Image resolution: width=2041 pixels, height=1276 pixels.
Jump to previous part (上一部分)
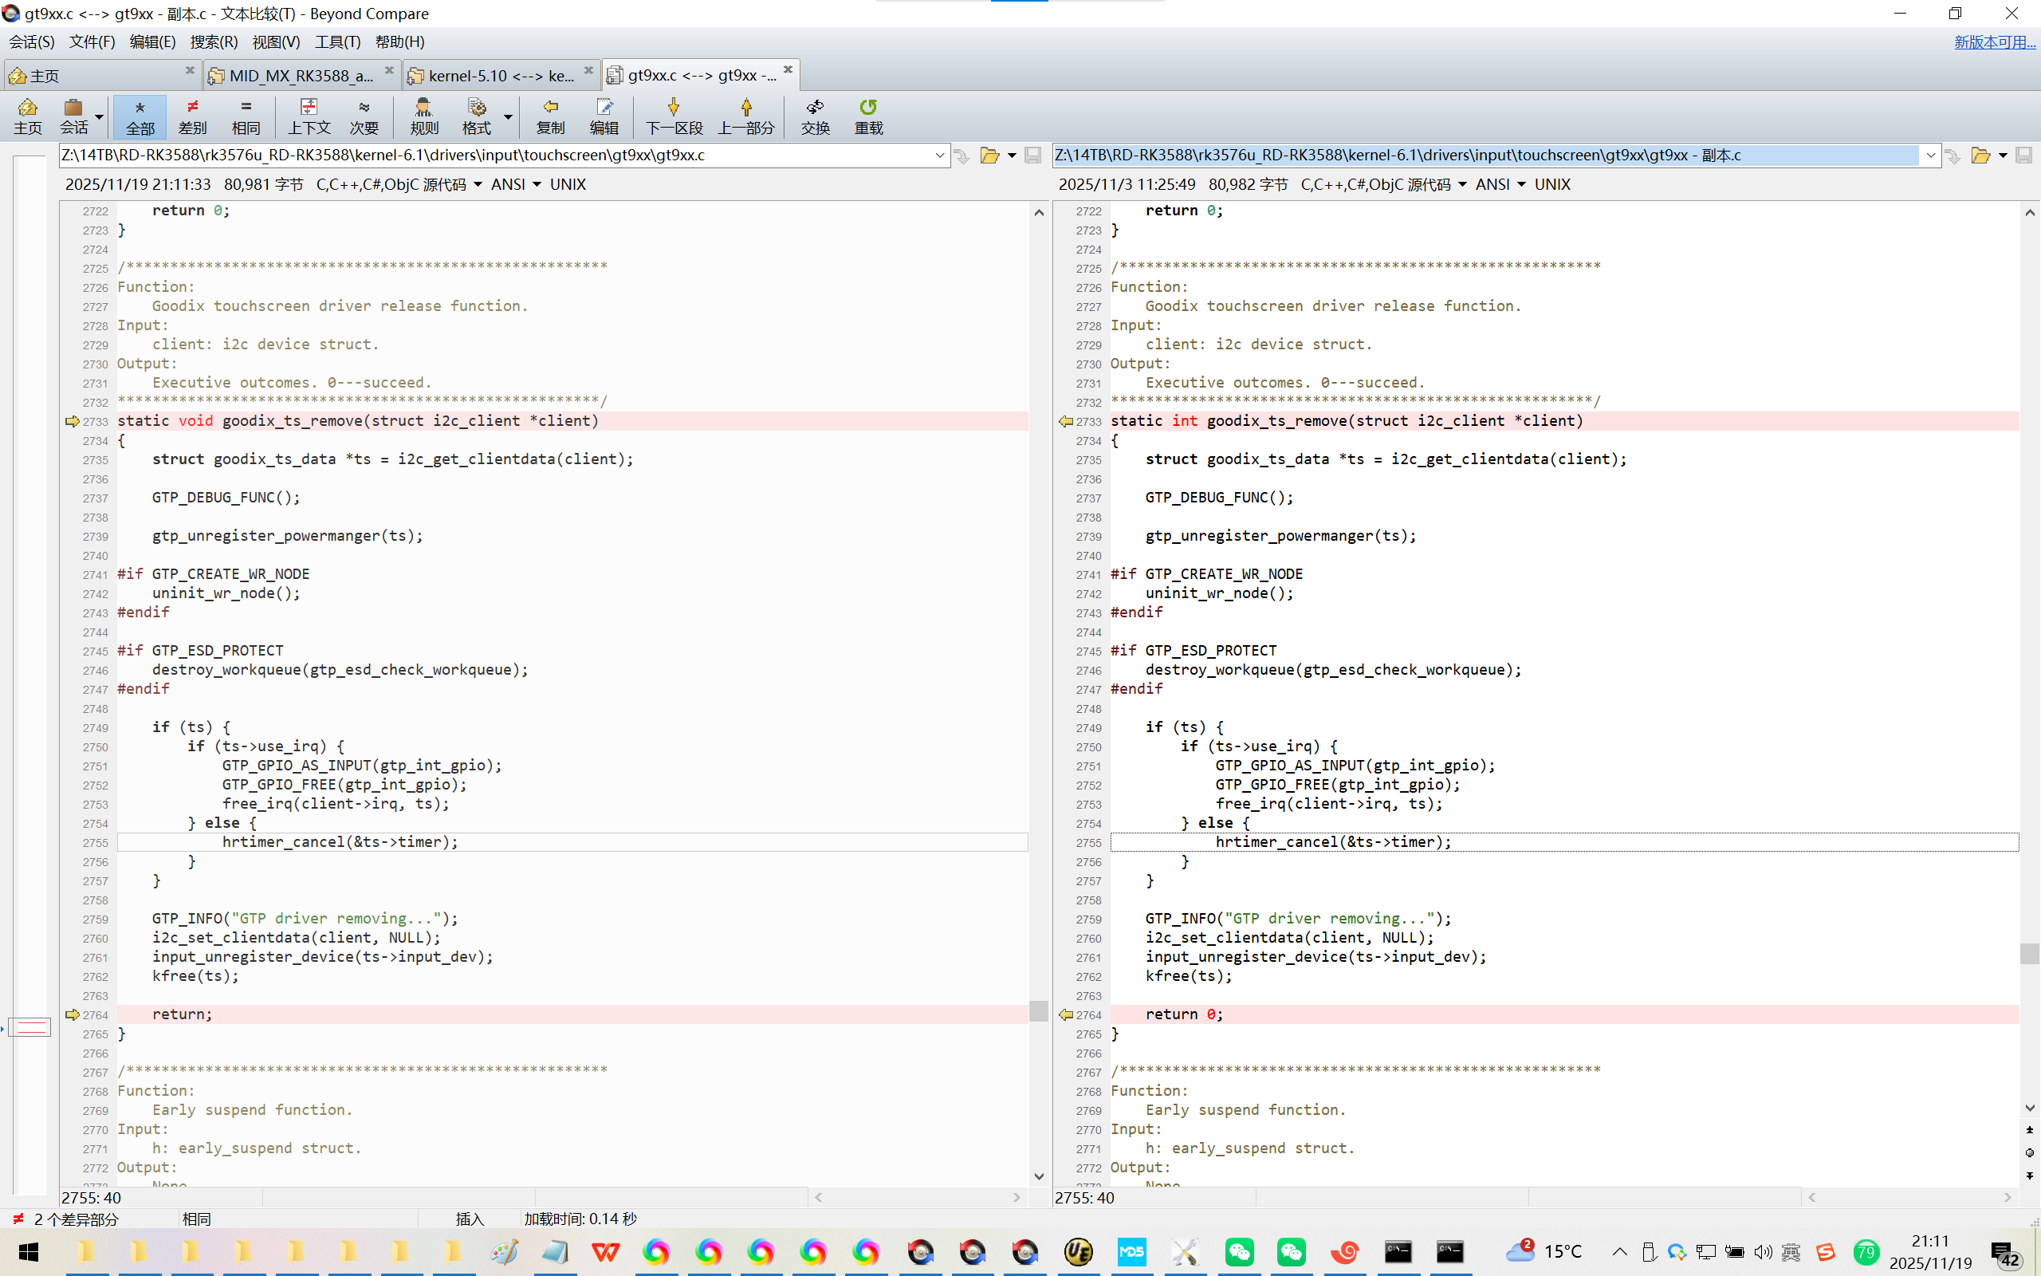click(x=745, y=116)
